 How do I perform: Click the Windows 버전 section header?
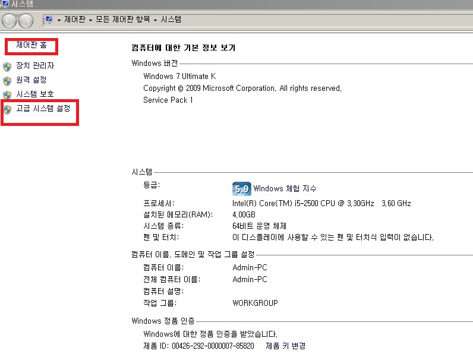(154, 64)
